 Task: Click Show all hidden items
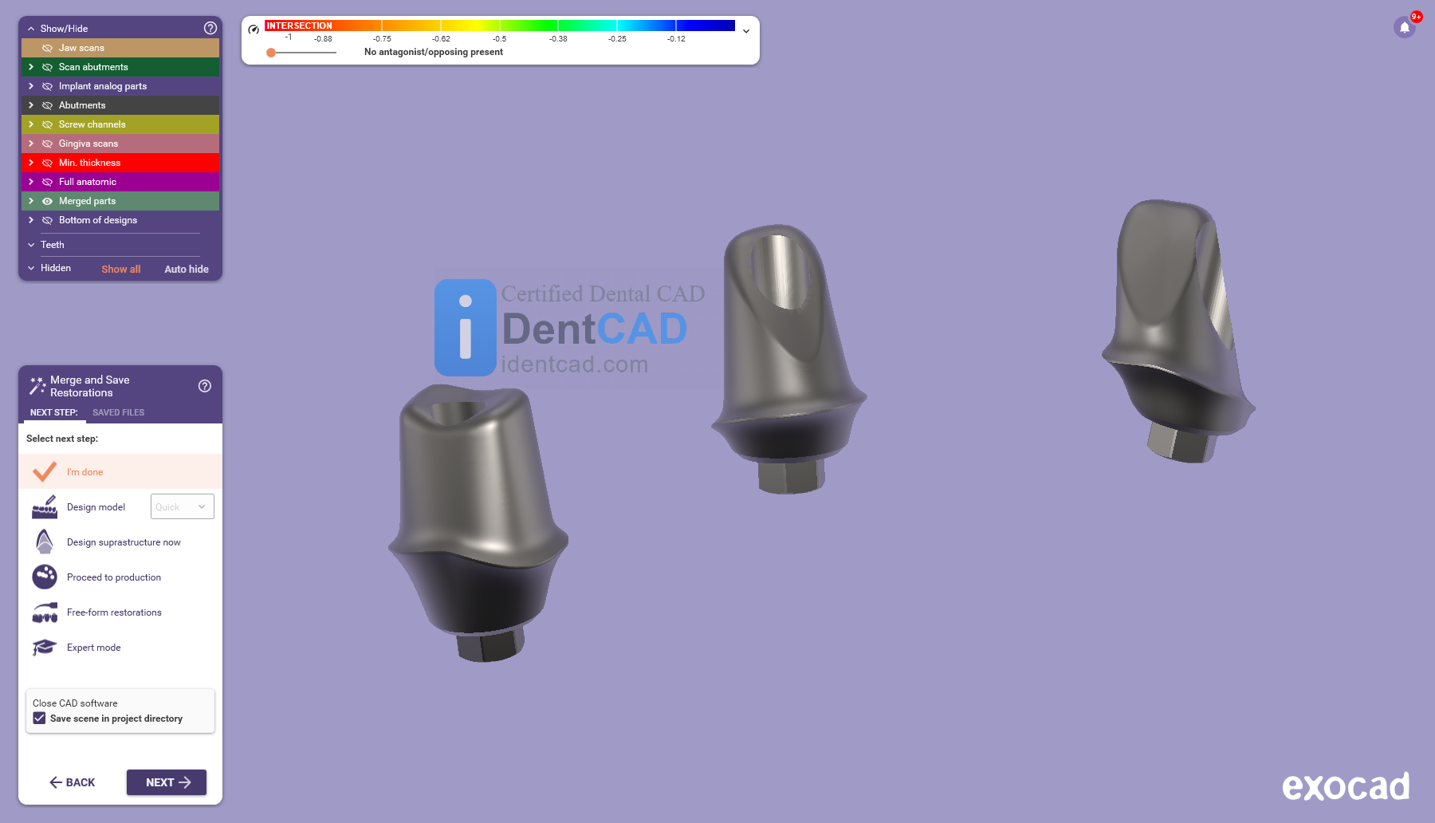click(x=120, y=270)
